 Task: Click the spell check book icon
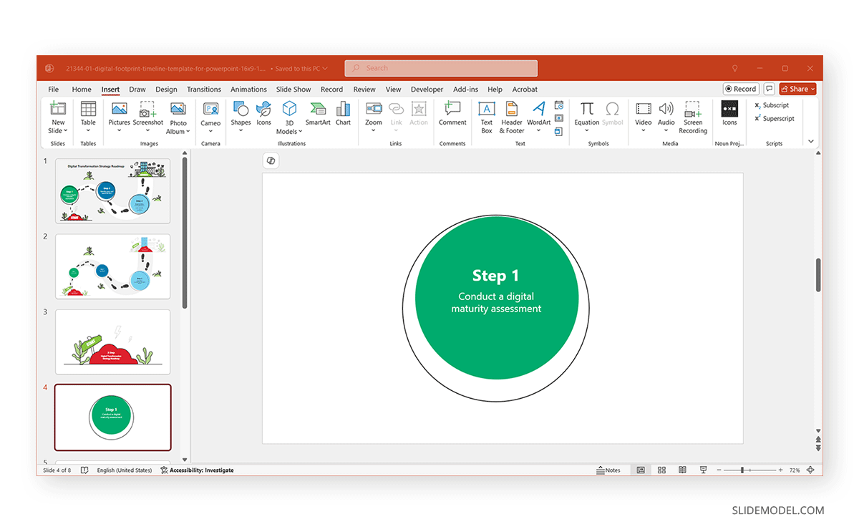coord(84,470)
